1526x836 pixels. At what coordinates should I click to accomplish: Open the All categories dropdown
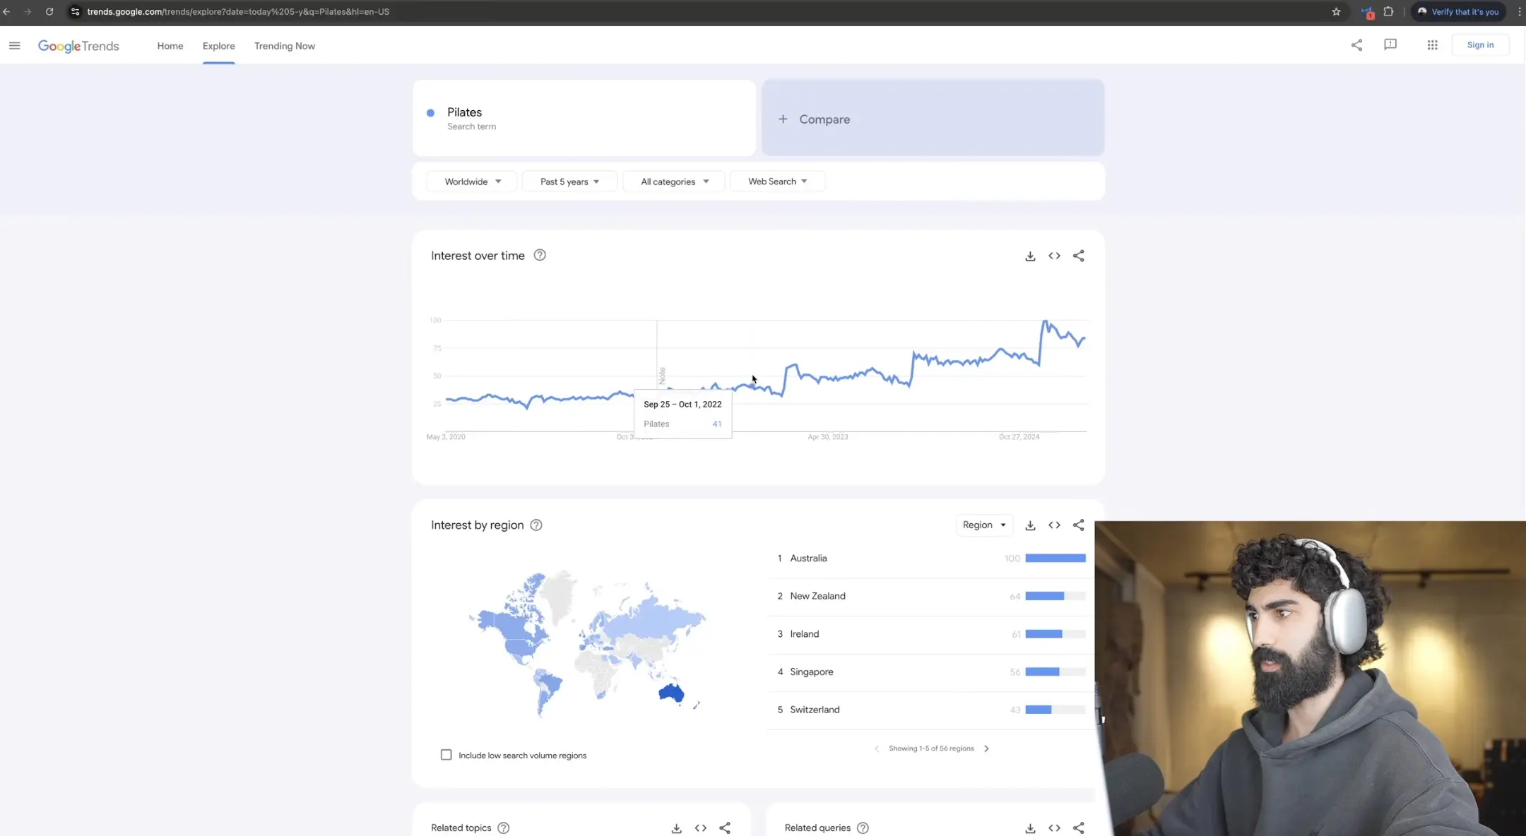click(674, 181)
